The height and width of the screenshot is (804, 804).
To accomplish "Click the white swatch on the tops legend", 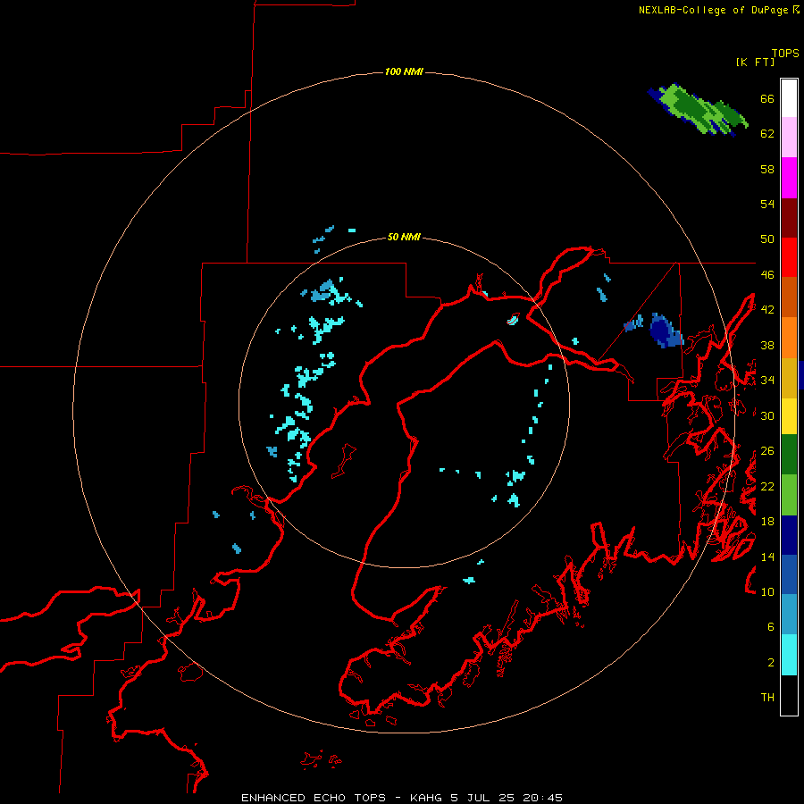I will 789,98.
